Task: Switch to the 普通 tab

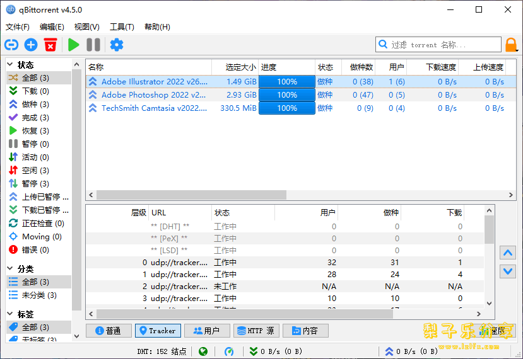Action: click(x=109, y=331)
